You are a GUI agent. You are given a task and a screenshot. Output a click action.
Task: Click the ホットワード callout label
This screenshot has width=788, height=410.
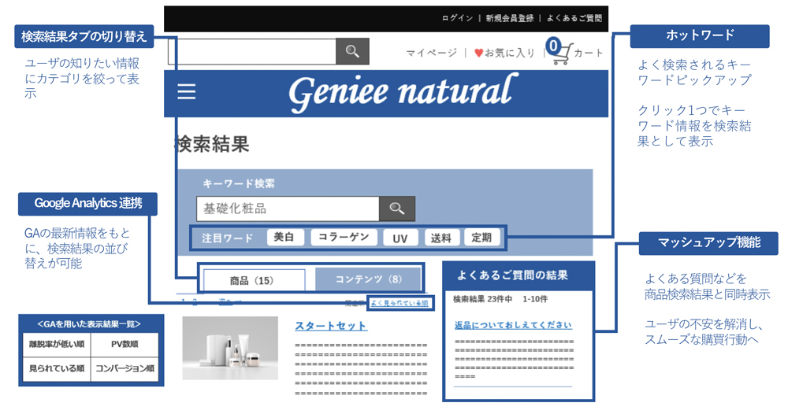click(x=700, y=35)
